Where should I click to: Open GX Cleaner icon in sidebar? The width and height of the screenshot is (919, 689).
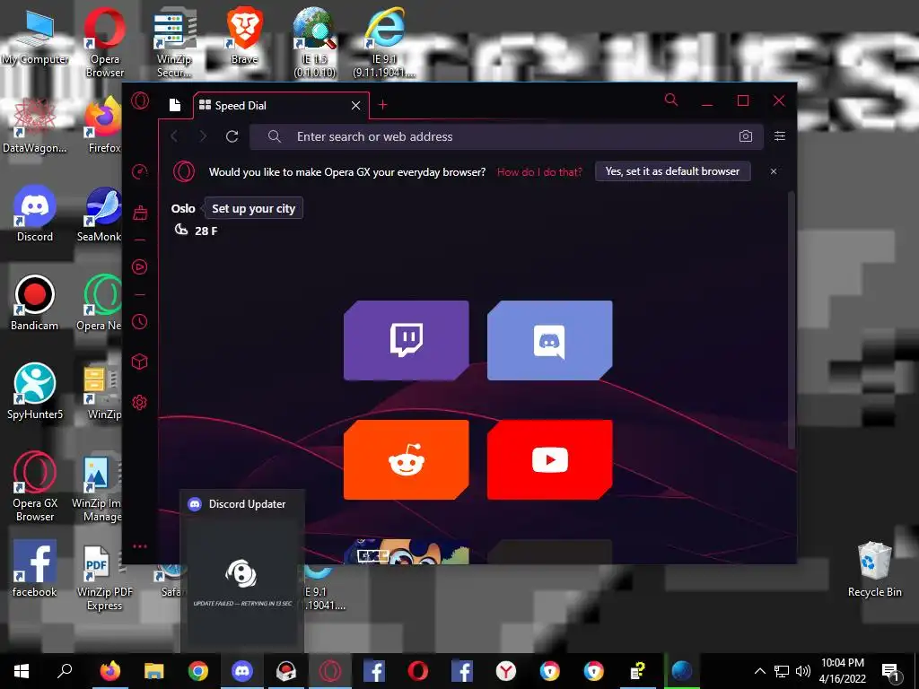pos(139,213)
